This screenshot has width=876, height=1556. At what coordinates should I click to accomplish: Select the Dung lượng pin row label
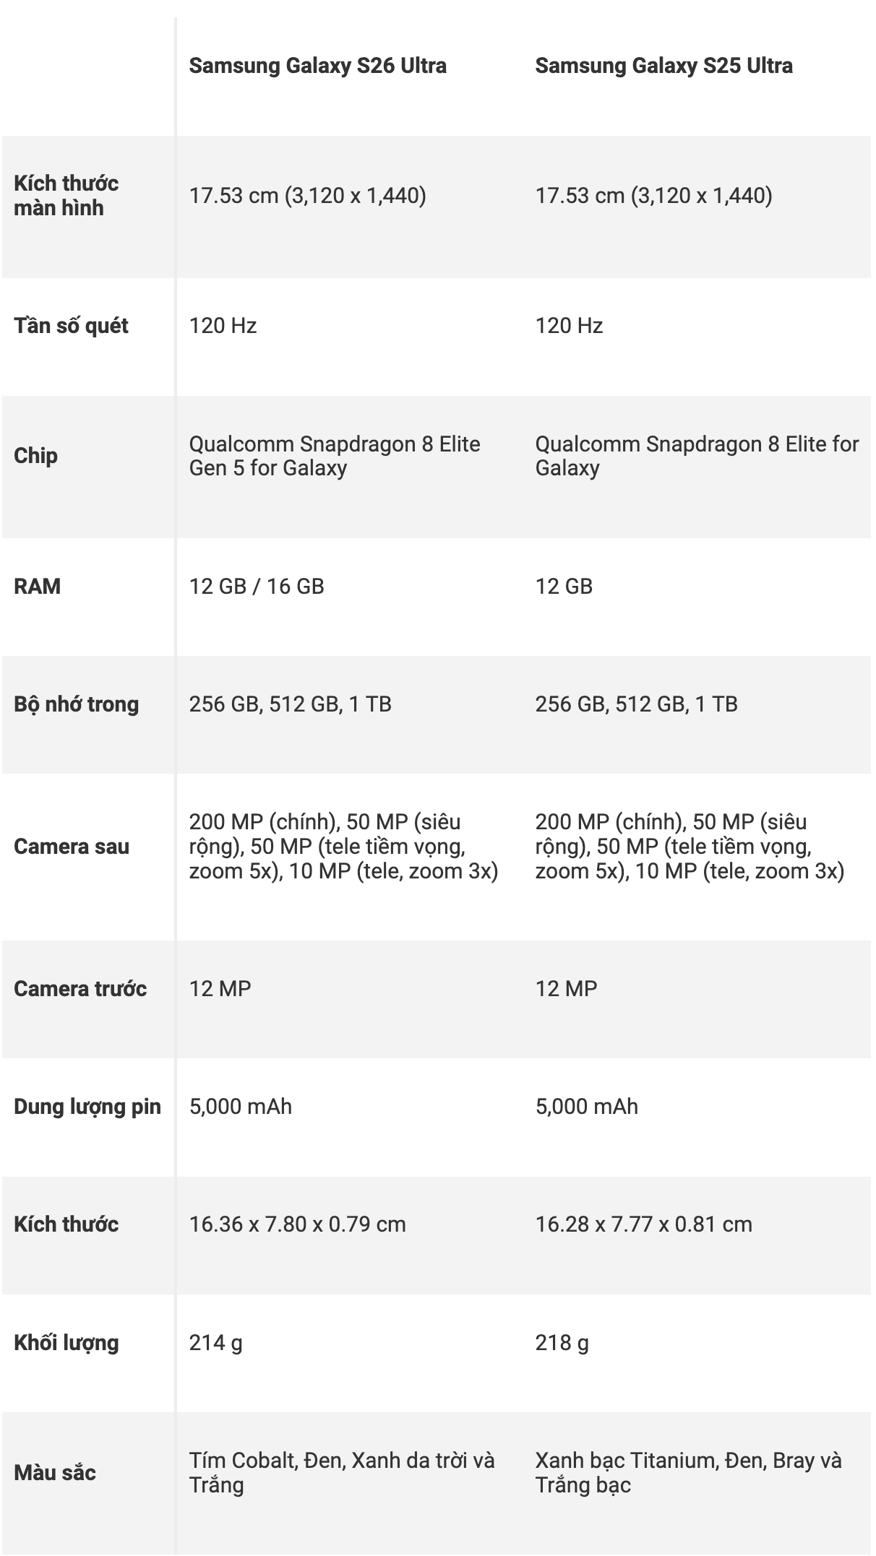[87, 1106]
